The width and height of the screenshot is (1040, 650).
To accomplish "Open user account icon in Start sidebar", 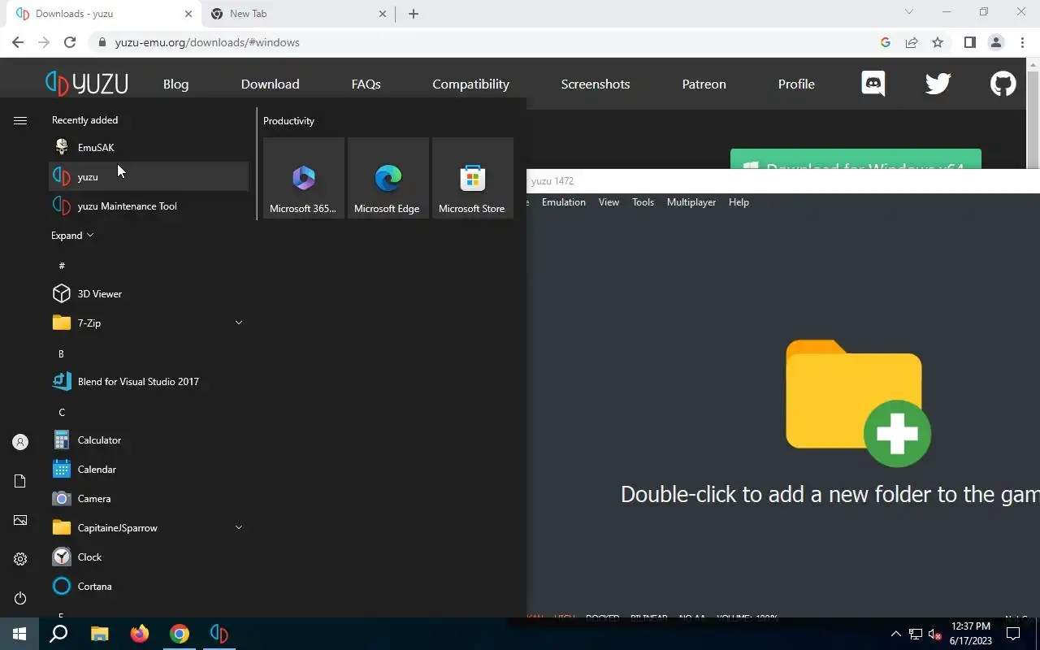I will (20, 442).
